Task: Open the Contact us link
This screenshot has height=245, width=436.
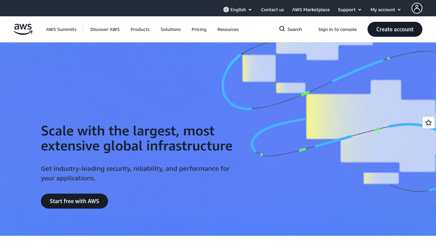Action: point(272,10)
